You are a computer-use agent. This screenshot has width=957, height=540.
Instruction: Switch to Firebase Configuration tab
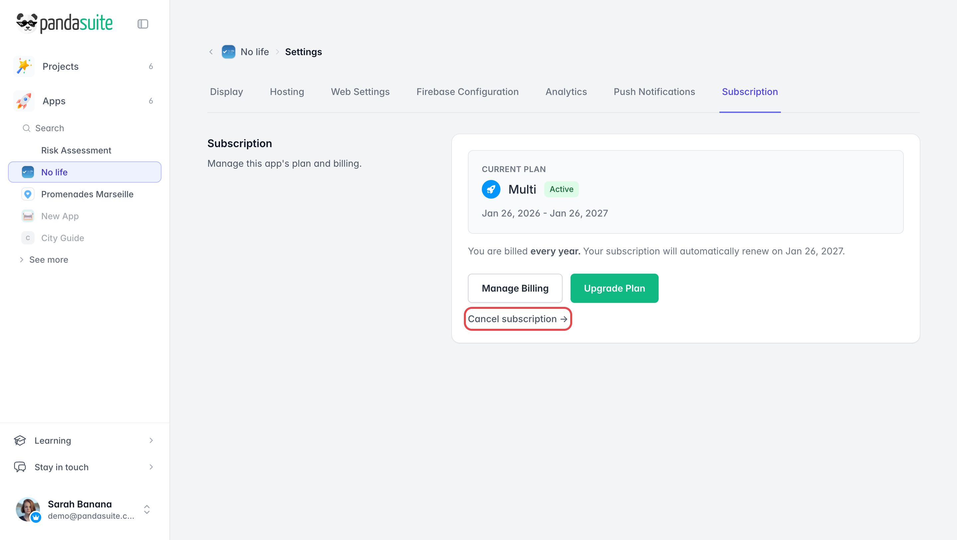pos(467,92)
